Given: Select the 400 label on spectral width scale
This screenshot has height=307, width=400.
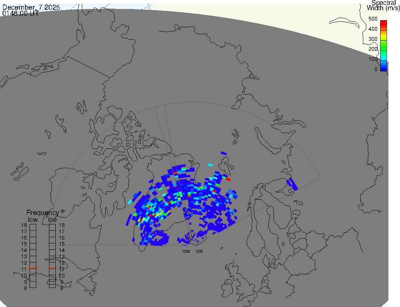Looking at the screenshot, I should 373,29.
